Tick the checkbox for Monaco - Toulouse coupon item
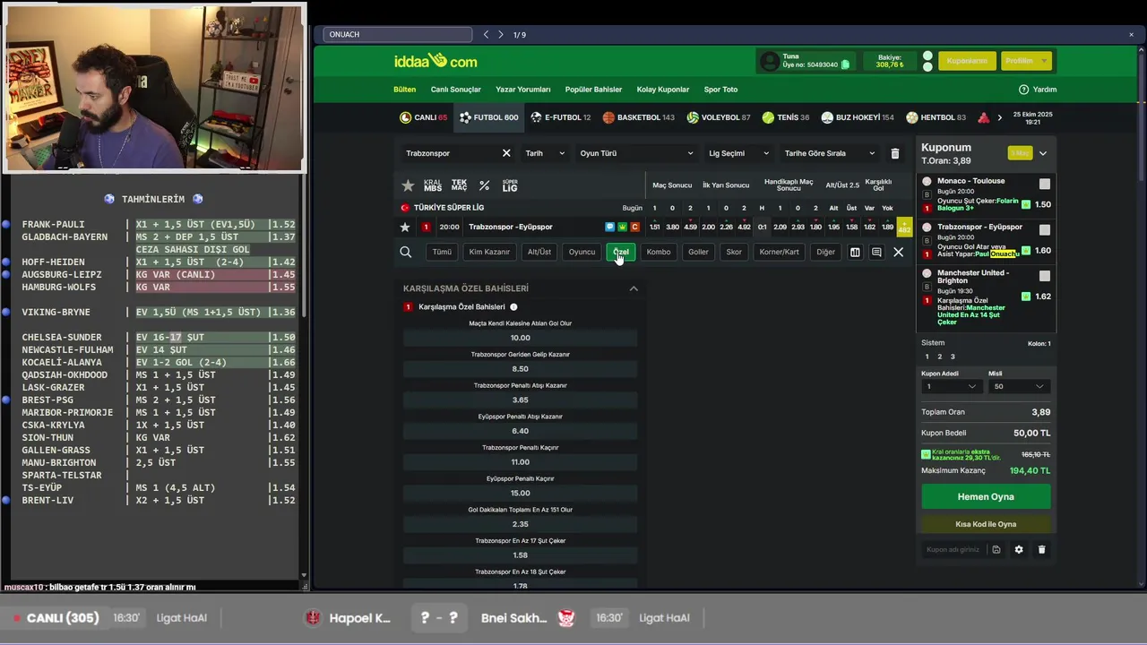Viewport: 1147px width, 645px height. 1045,184
